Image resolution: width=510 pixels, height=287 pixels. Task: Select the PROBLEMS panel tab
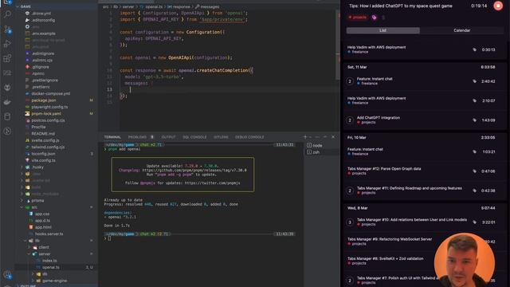pos(137,137)
